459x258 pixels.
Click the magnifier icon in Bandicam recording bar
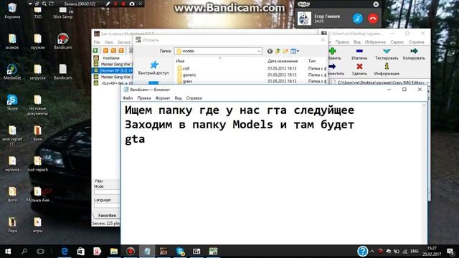coord(44,4)
